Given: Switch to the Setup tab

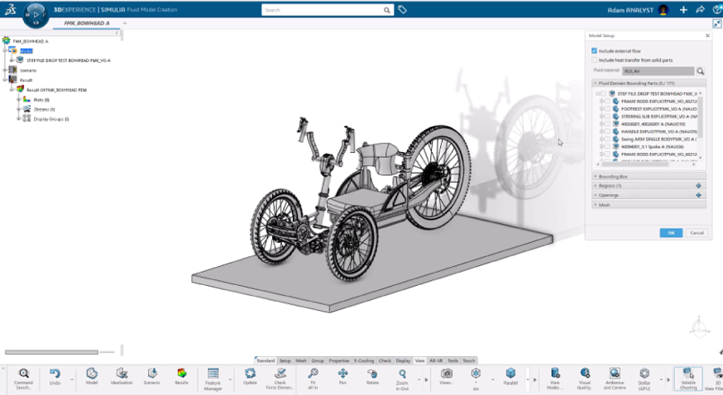Looking at the screenshot, I should click(285, 360).
